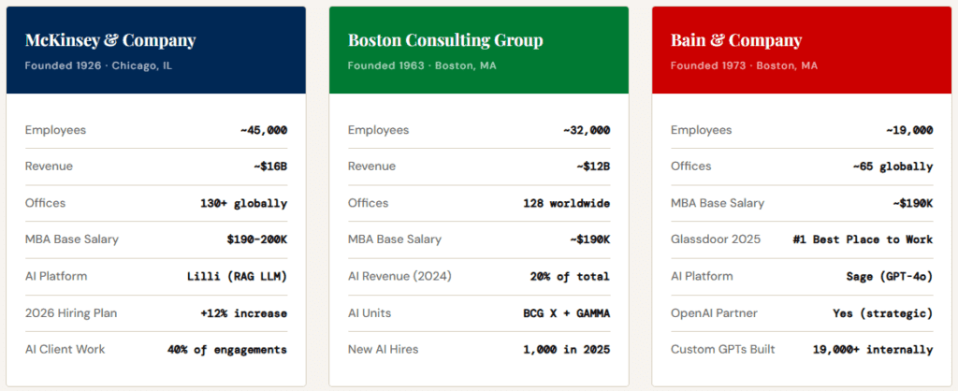This screenshot has width=958, height=391.
Task: Click the Bain & Company heading
Action: click(736, 40)
